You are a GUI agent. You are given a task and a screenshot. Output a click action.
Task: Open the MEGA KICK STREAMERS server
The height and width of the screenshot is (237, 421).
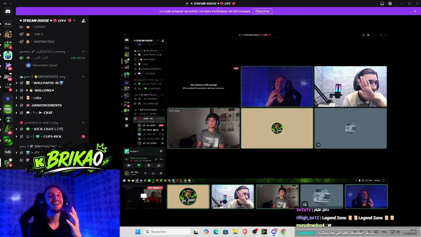point(8,109)
